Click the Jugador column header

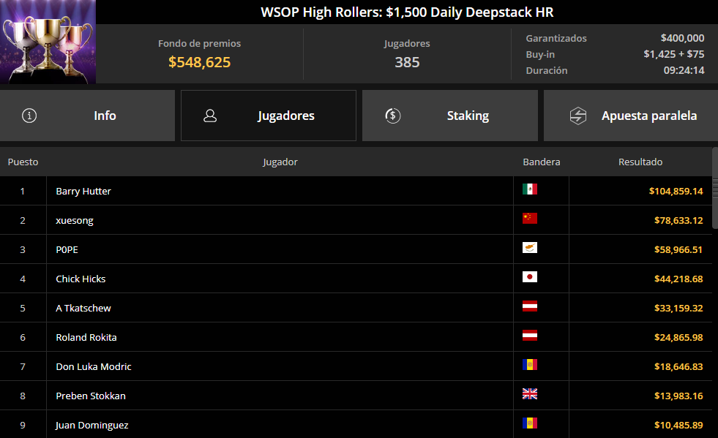tap(280, 162)
